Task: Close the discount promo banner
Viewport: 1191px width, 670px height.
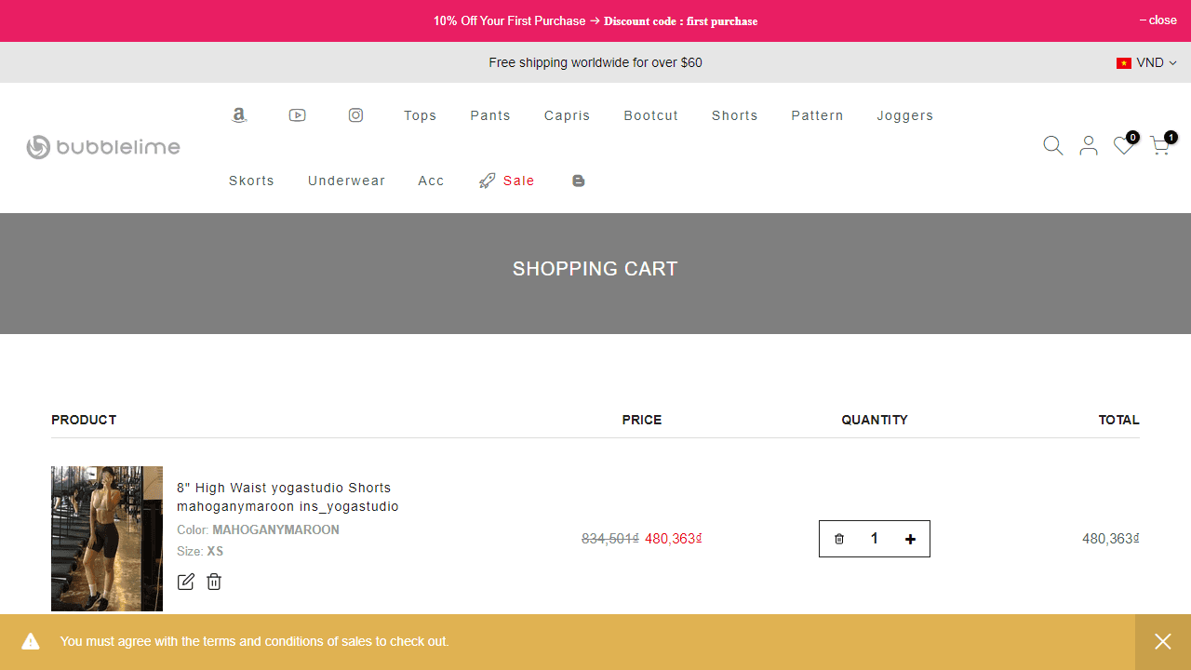Action: [1158, 20]
